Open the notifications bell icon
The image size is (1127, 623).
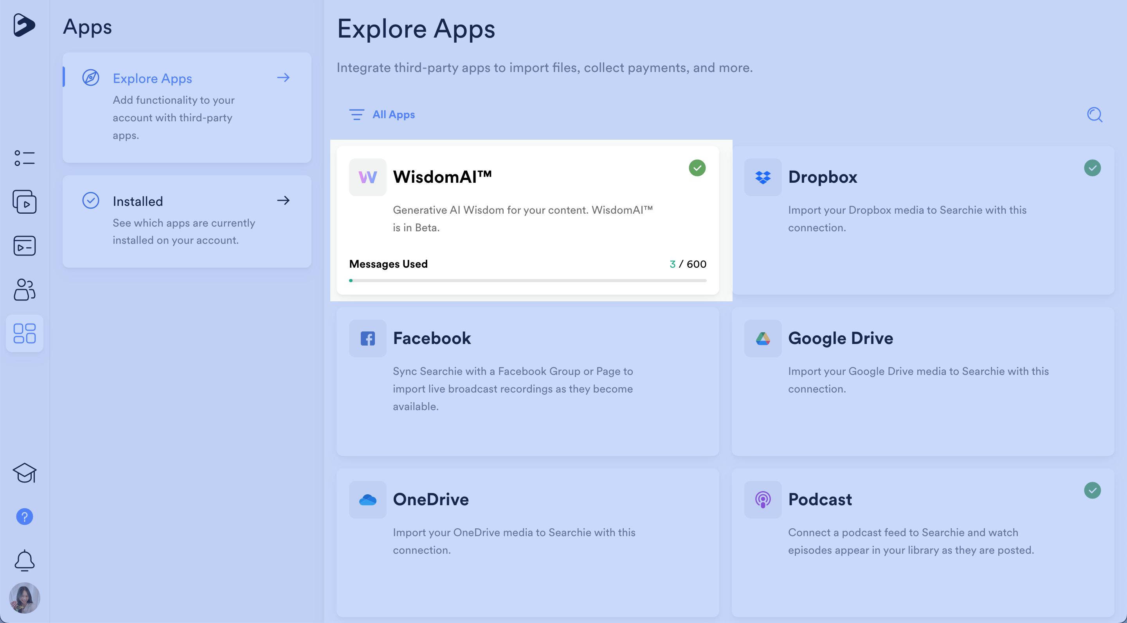click(x=25, y=560)
